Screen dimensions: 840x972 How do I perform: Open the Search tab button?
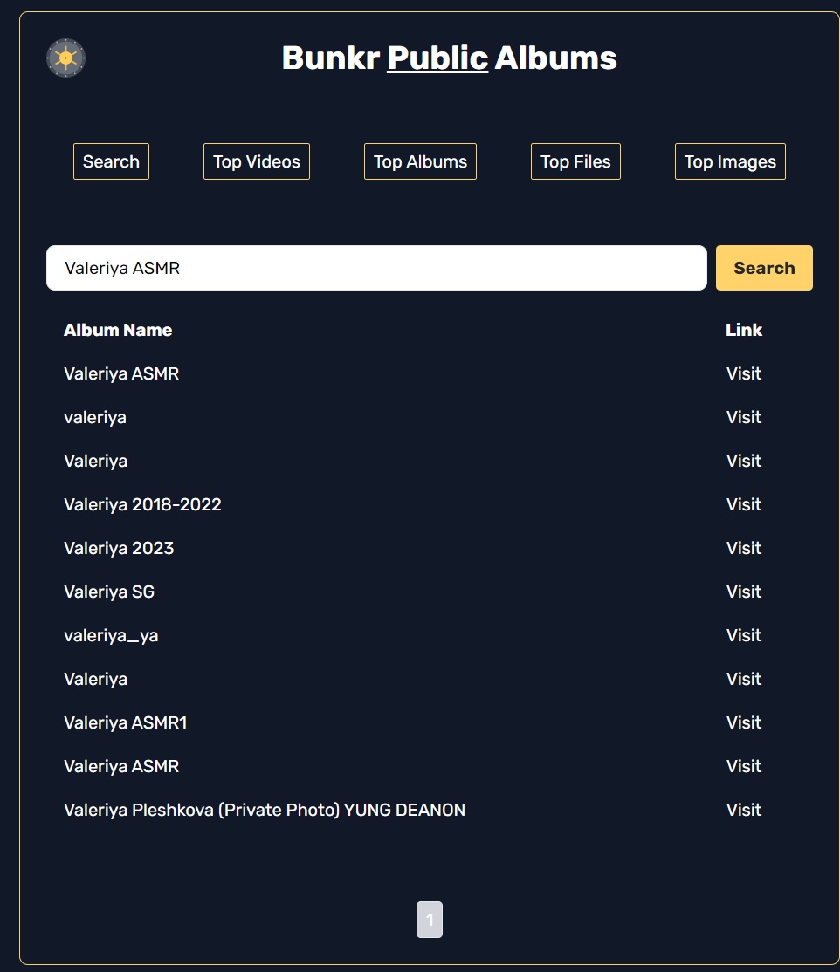coord(111,161)
